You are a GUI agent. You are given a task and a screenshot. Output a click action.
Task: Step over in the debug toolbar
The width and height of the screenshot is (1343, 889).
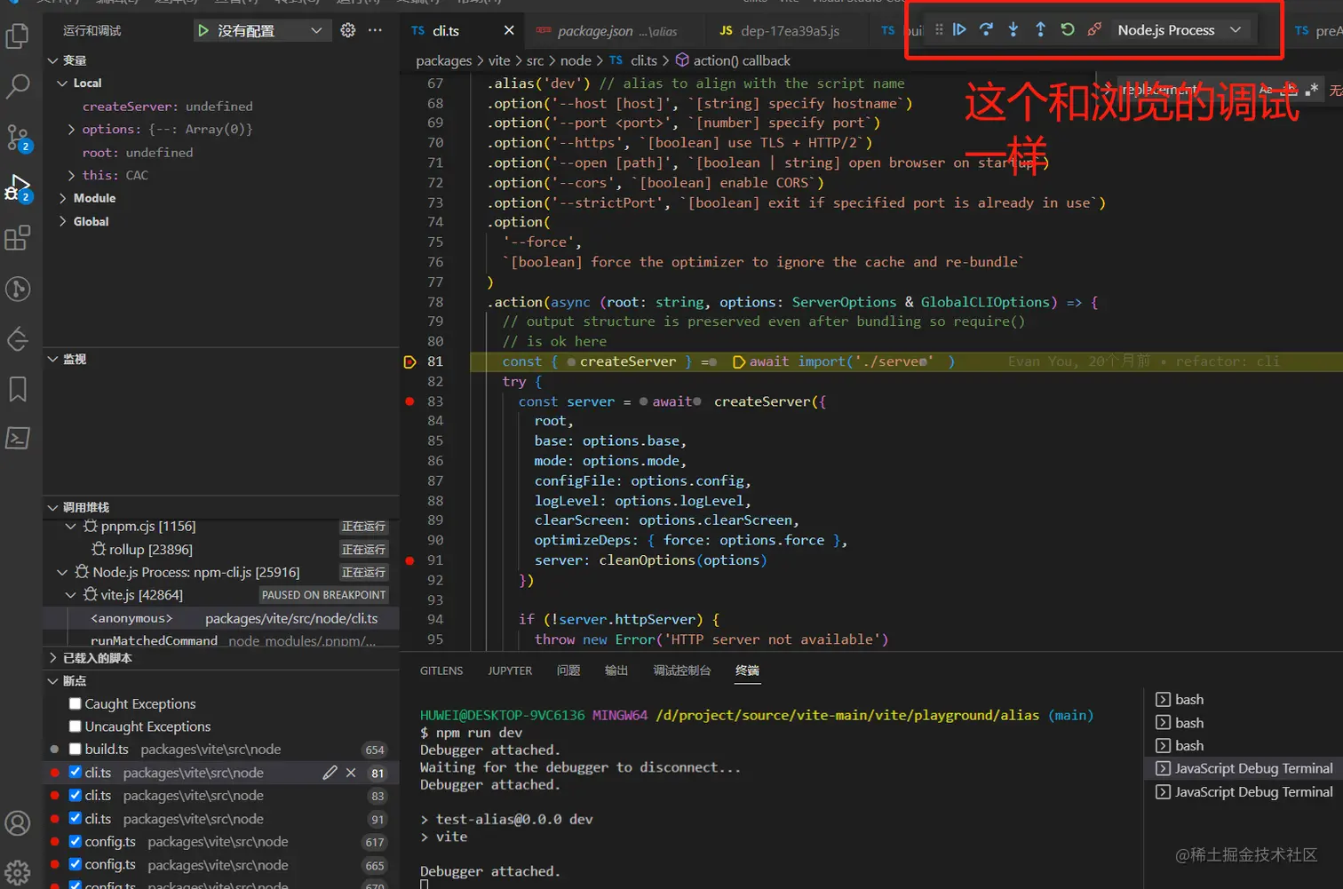pos(986,29)
